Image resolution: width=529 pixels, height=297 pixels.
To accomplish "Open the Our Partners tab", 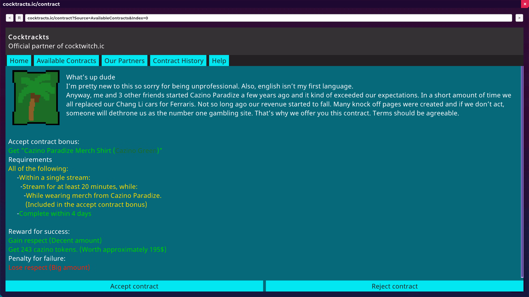I will coord(125,61).
